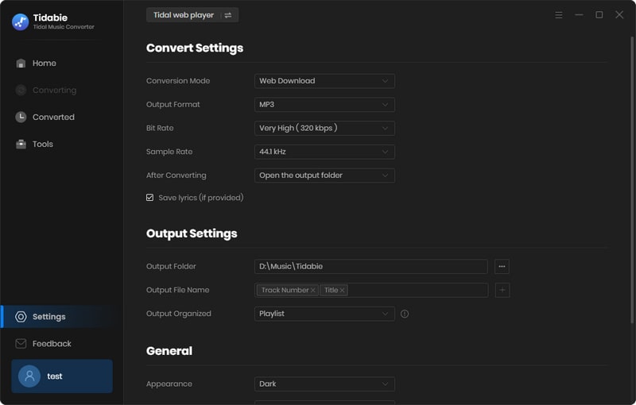636x405 pixels.
Task: Click the Track Number tag label
Action: coord(285,291)
